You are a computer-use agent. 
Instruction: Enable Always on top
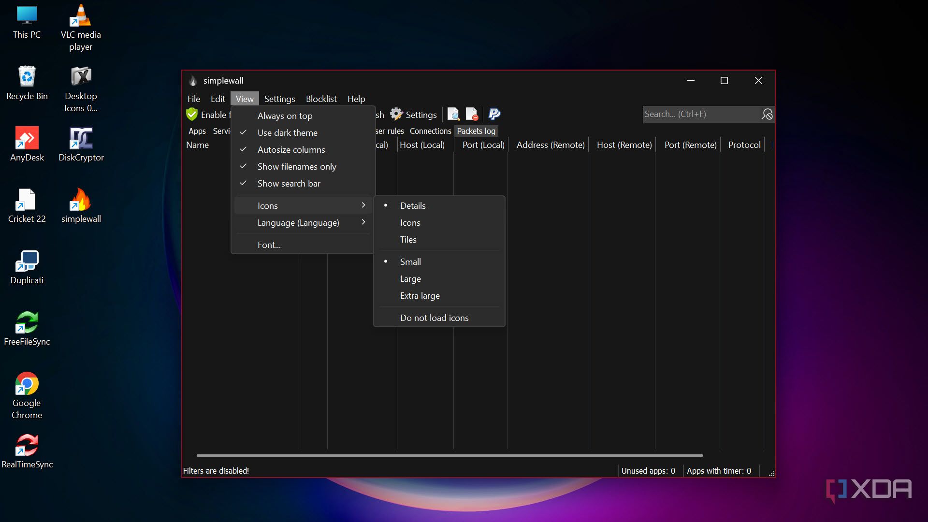[285, 116]
